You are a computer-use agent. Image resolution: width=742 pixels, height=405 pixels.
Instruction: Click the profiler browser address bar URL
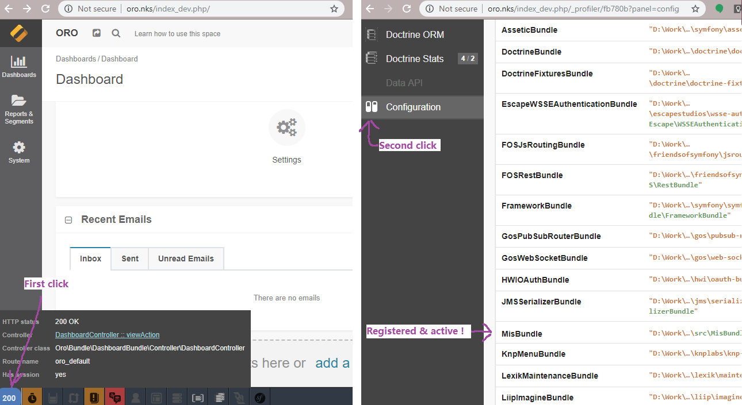[x=583, y=9]
